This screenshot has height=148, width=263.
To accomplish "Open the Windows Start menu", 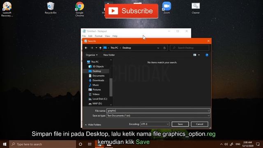I will click(5, 144).
